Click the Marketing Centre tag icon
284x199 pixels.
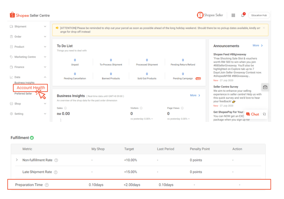point(12,57)
